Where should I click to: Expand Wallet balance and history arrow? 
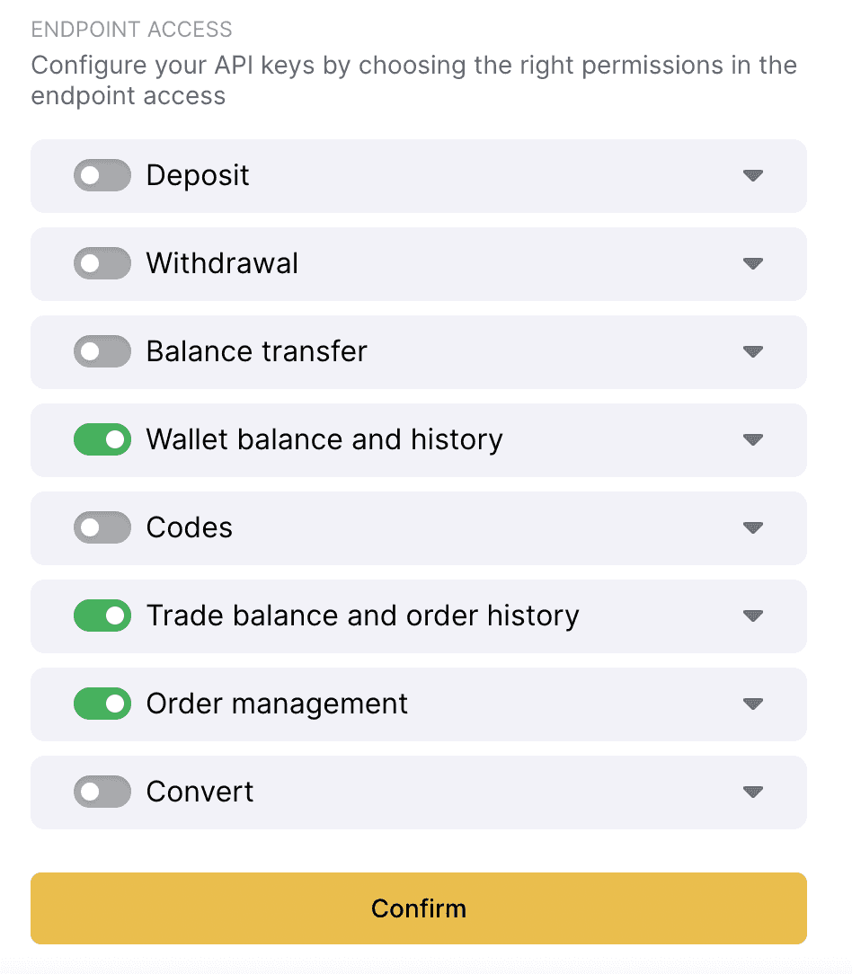point(752,440)
